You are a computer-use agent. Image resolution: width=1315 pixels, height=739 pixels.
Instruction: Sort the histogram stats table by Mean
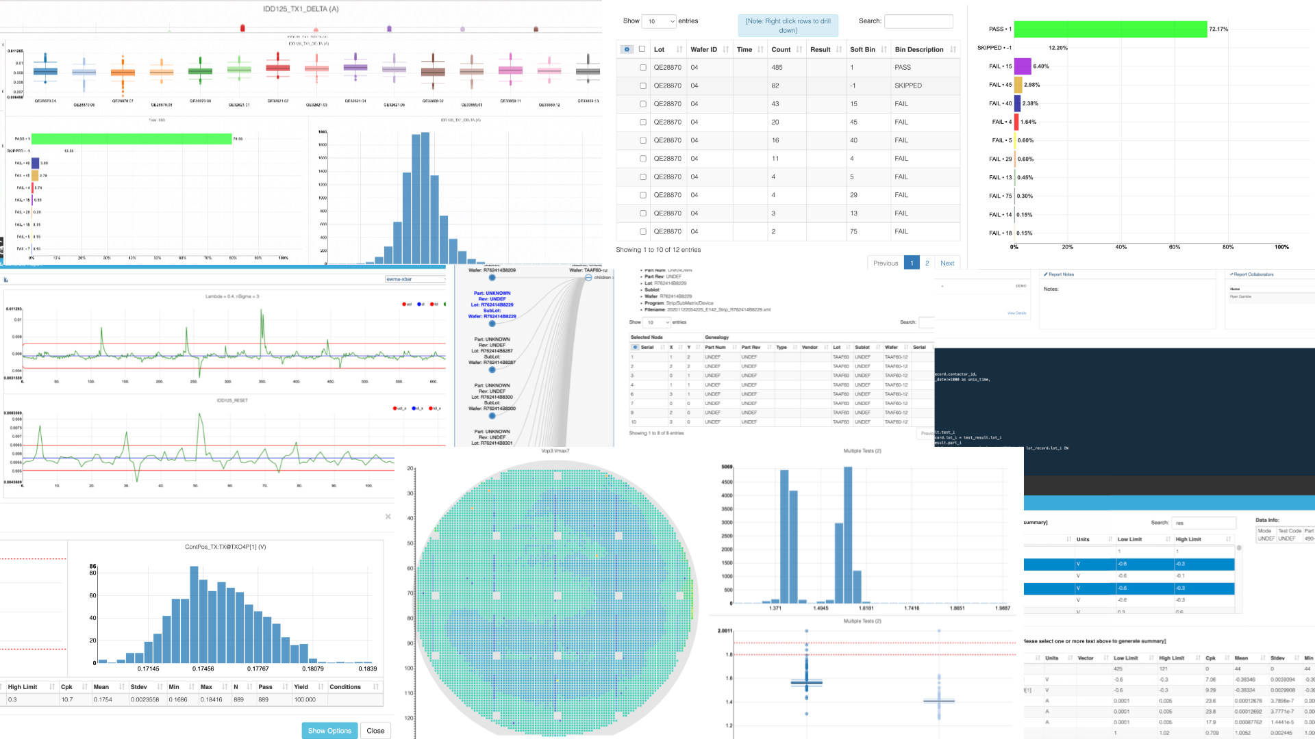109,686
